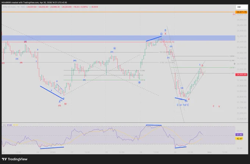250x164 pixels.
Task: Select the blue 'B' label near chart top
Action: coord(165,30)
